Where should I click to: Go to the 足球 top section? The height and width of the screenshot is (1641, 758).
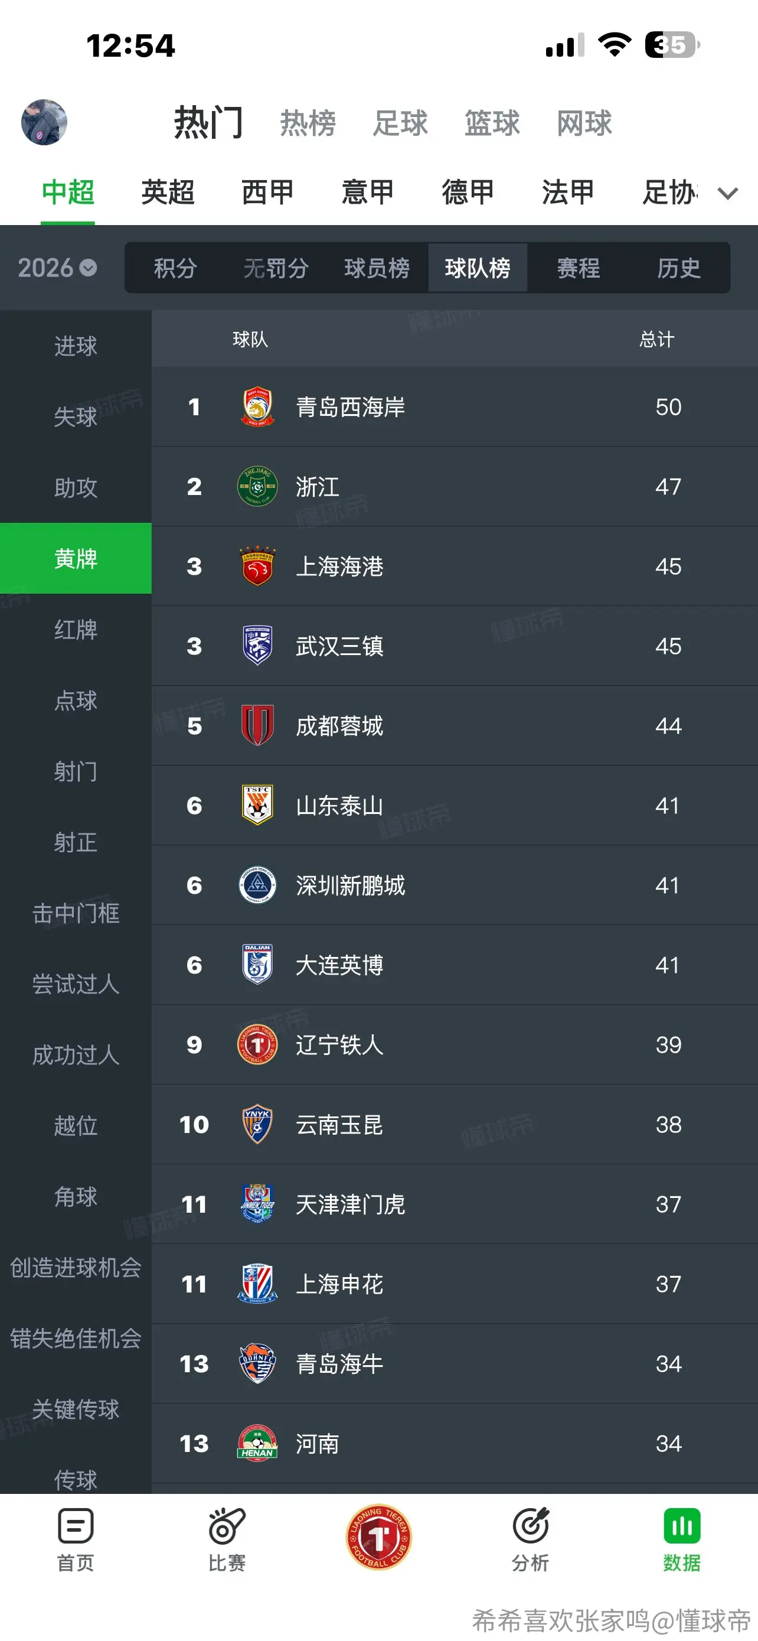[400, 123]
